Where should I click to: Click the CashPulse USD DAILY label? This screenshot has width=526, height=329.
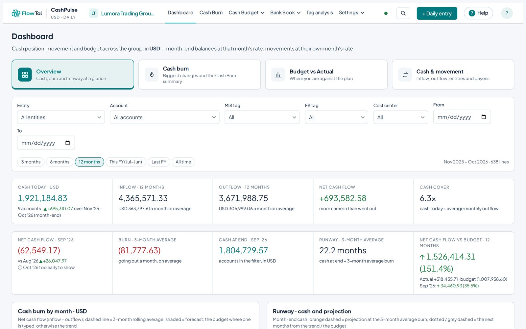(64, 13)
